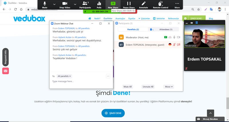The width and height of the screenshot is (229, 122).
Task: Pause the screen share
Action: (129, 3)
